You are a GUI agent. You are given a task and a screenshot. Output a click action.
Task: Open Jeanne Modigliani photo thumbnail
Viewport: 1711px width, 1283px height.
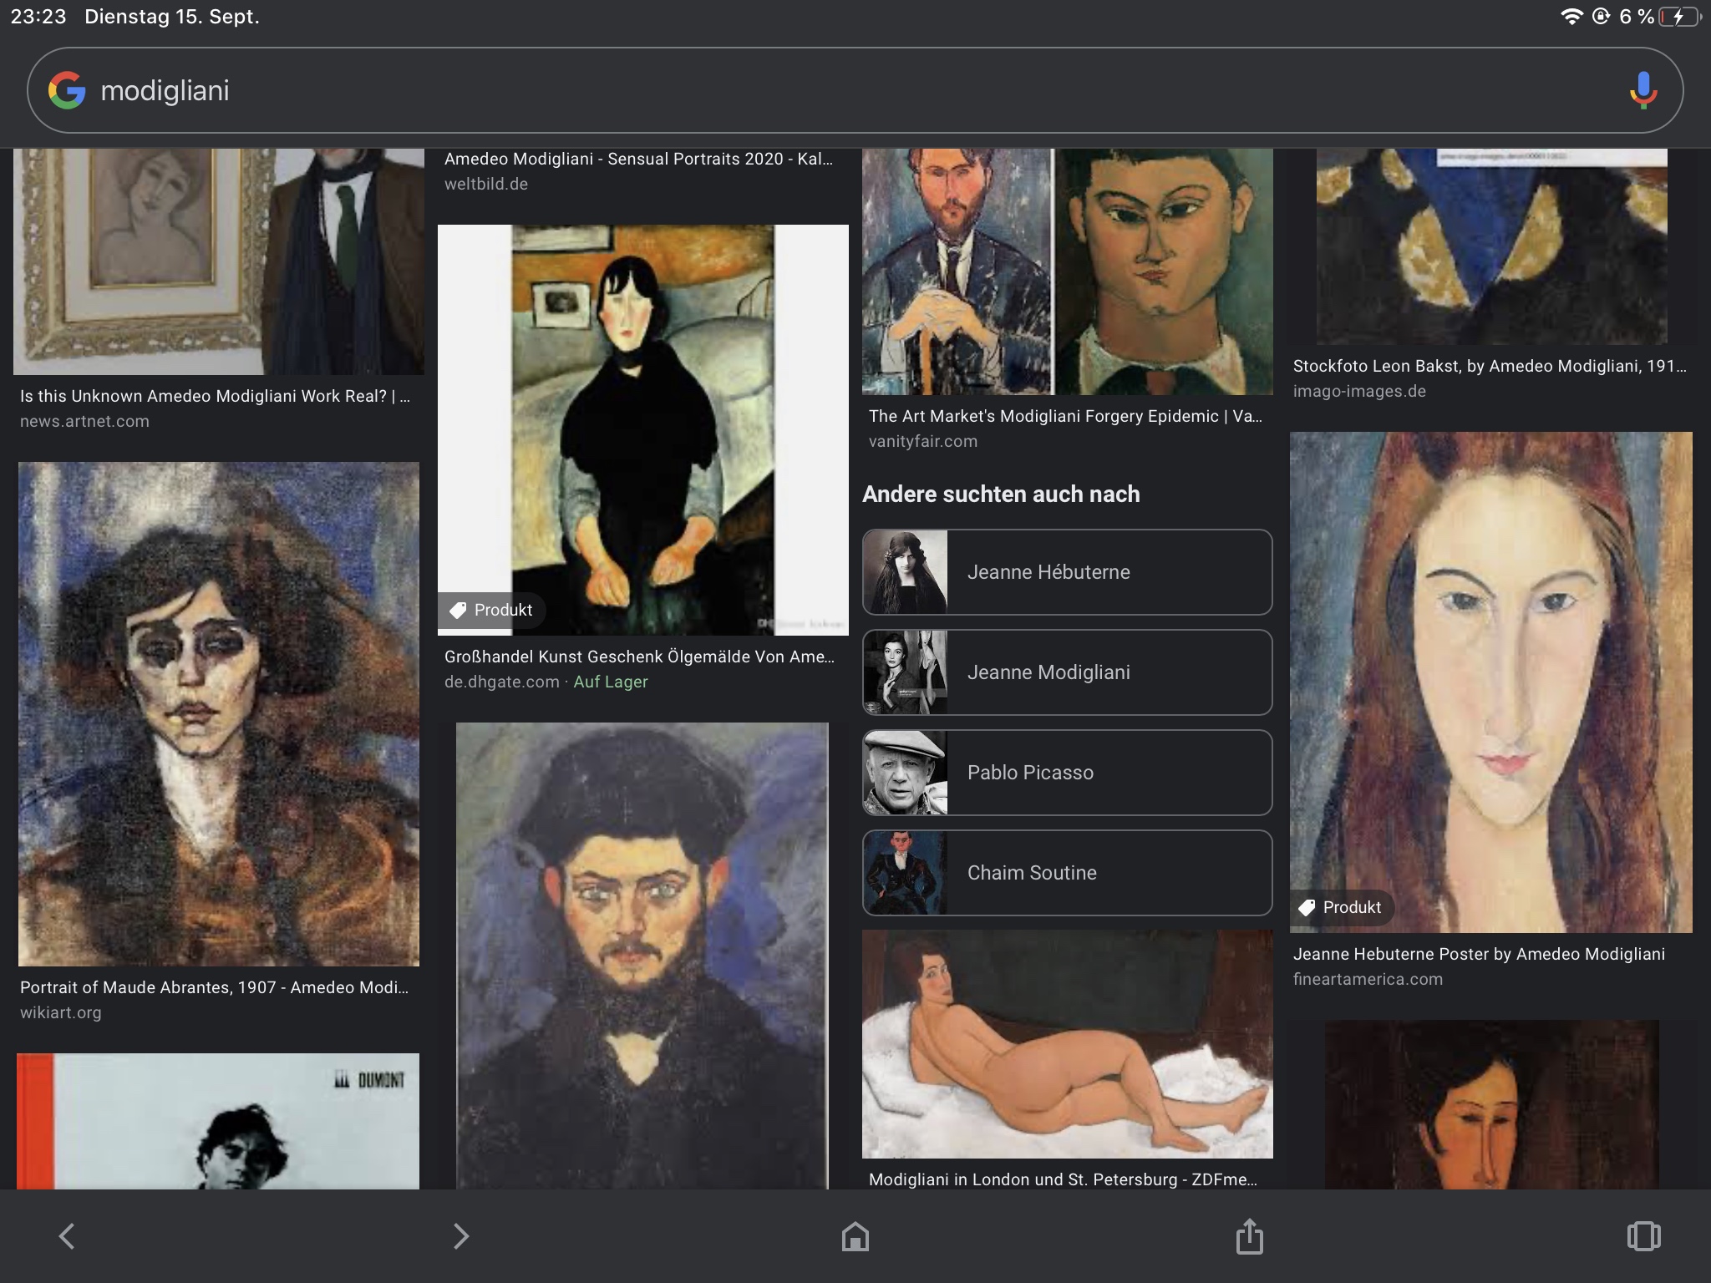click(906, 672)
